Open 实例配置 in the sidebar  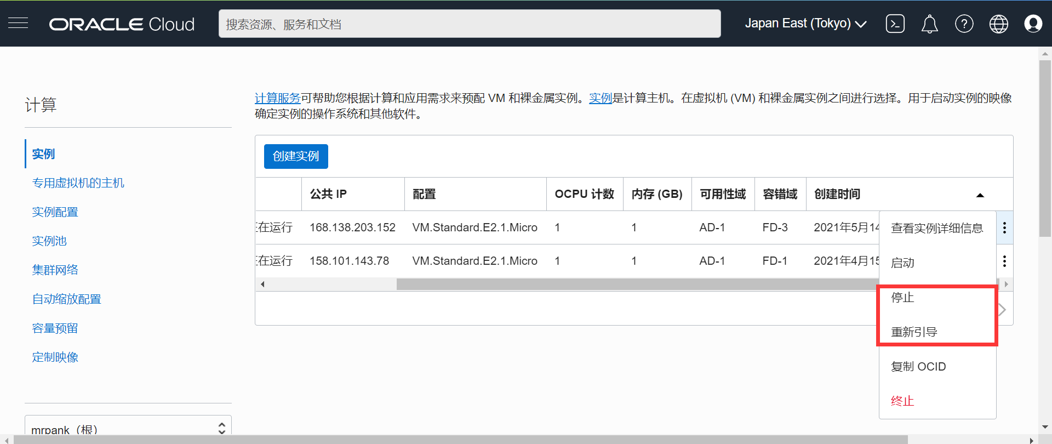coord(55,212)
